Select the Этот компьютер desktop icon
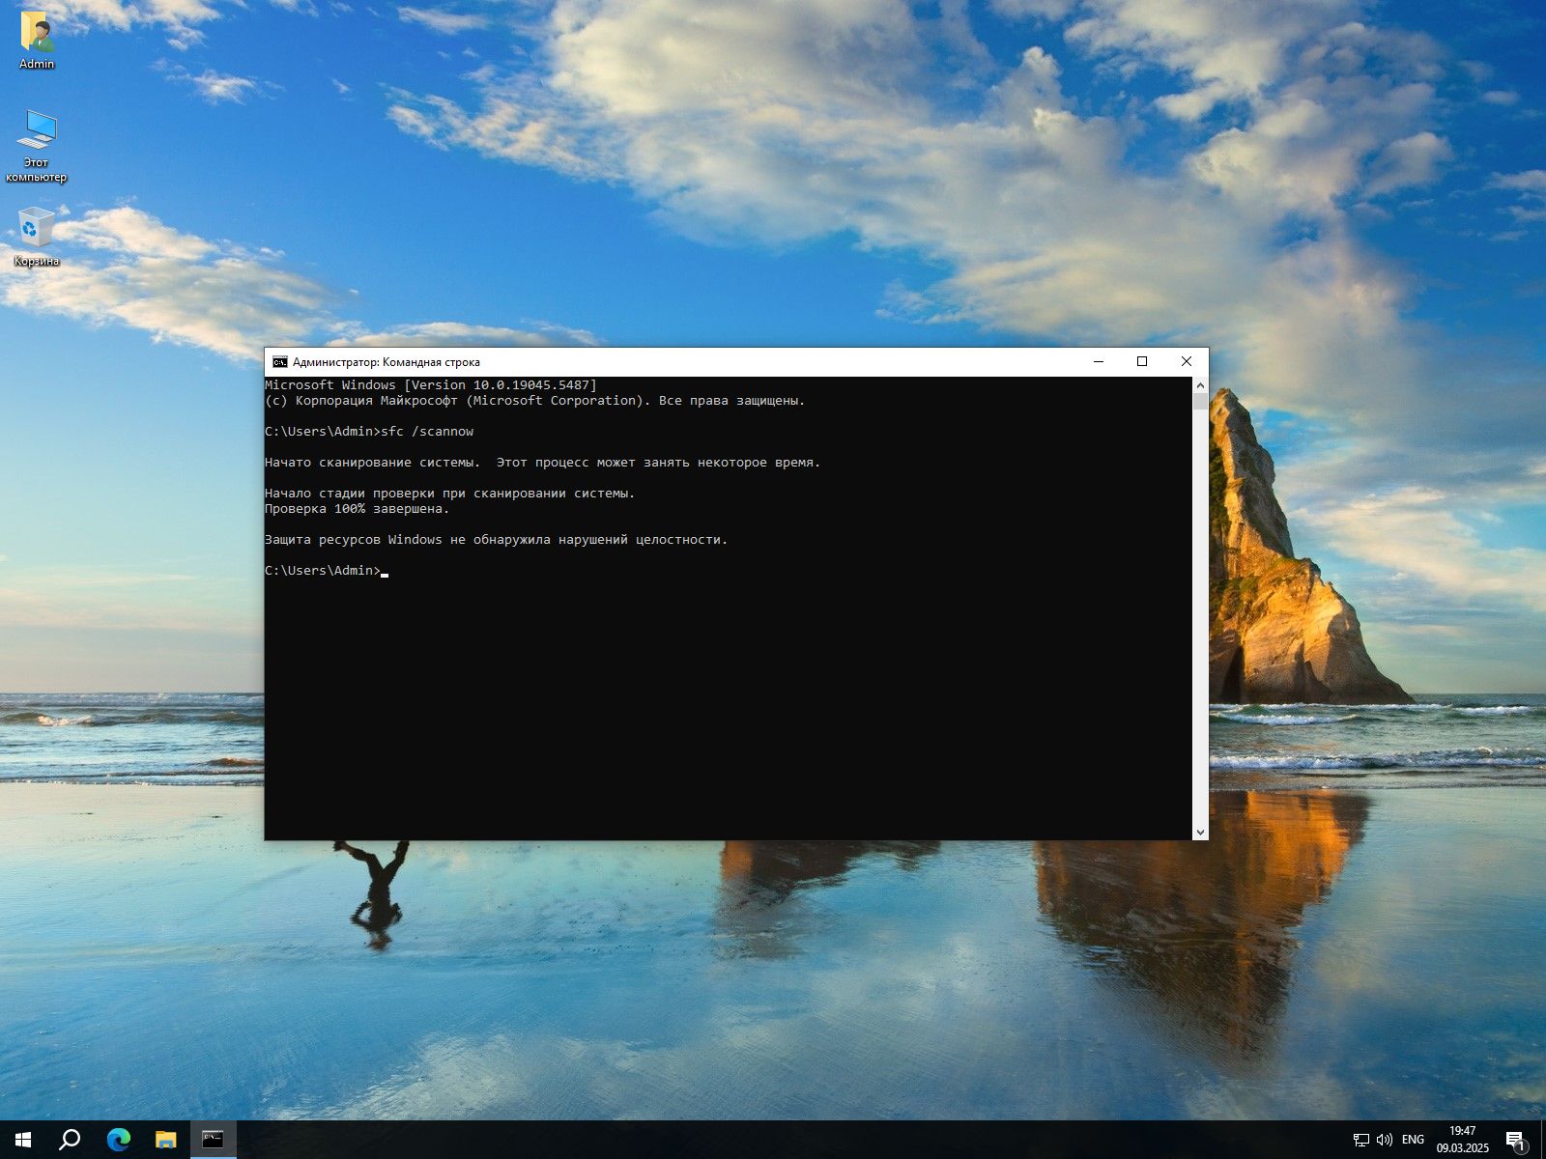1546x1159 pixels. (37, 145)
